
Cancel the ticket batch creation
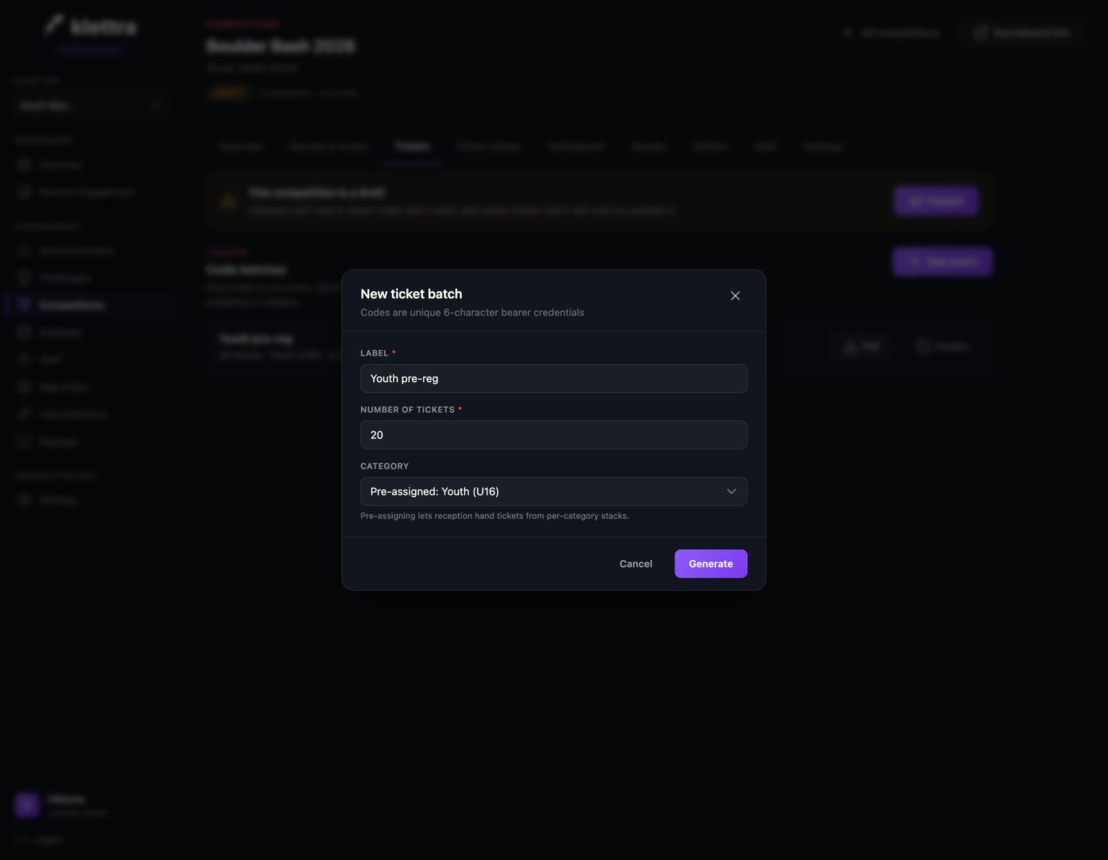pyautogui.click(x=636, y=564)
